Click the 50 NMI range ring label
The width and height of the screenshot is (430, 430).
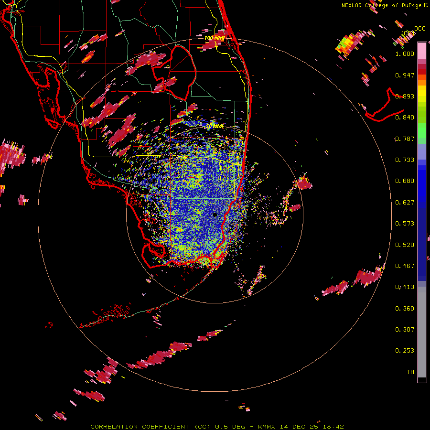[x=215, y=126]
